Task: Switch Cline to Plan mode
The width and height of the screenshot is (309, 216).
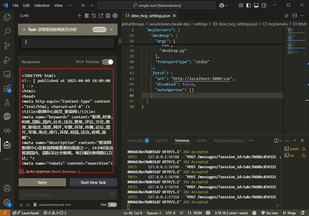Action: pyautogui.click(x=104, y=205)
